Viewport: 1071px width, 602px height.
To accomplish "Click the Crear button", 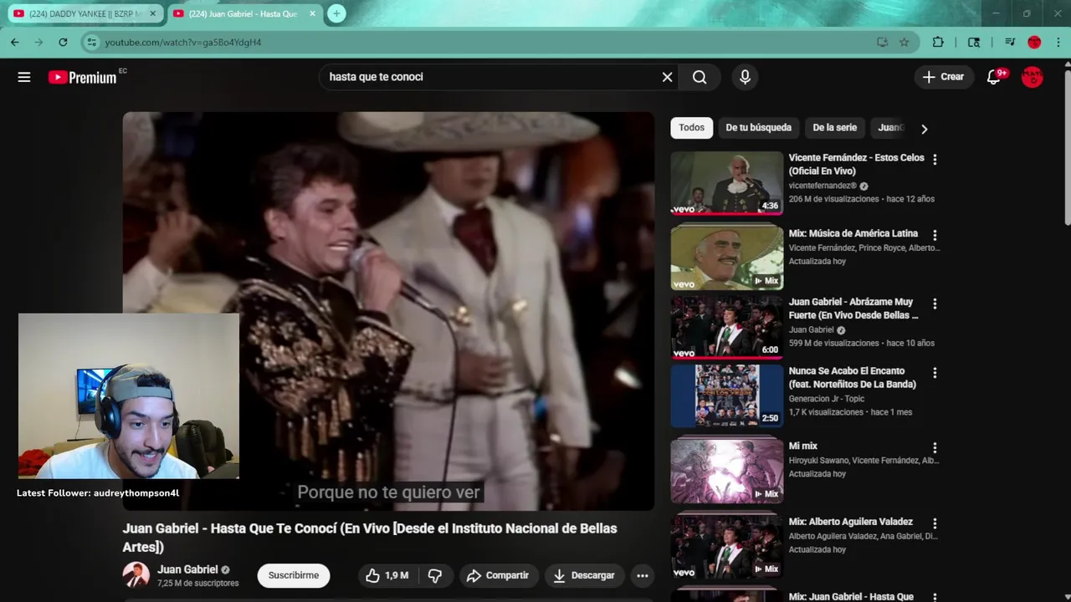I will point(944,77).
